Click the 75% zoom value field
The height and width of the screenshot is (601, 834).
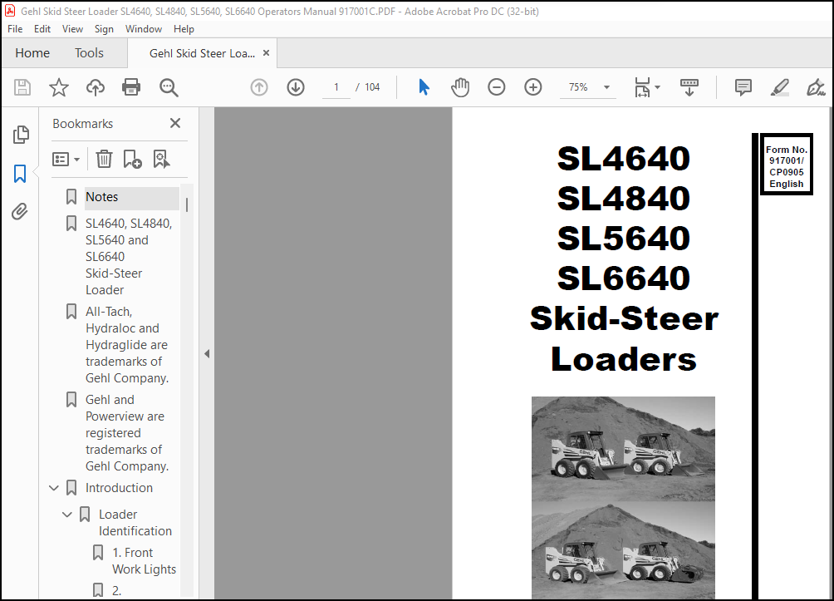[x=579, y=87]
